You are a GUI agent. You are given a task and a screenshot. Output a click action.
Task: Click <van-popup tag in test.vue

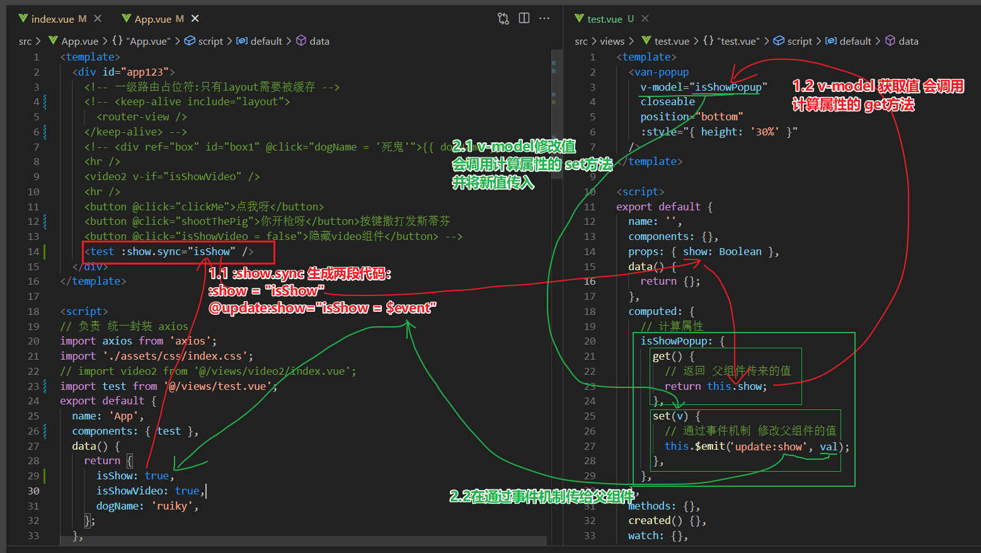658,72
